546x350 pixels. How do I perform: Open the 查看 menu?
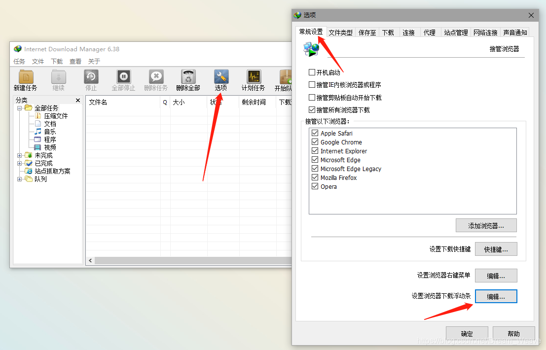75,61
